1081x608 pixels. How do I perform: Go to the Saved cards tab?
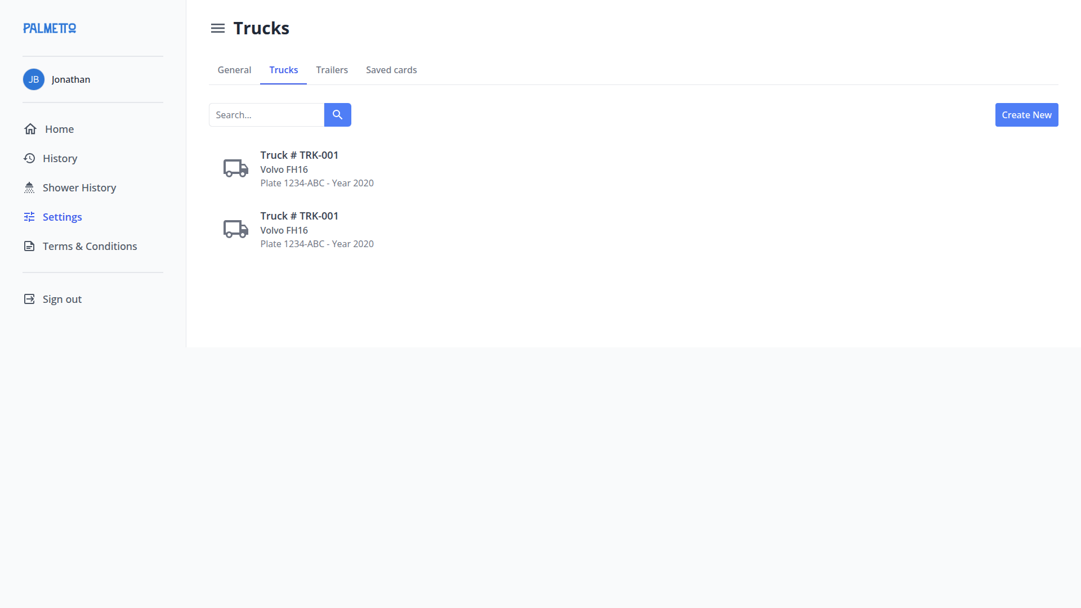tap(391, 70)
